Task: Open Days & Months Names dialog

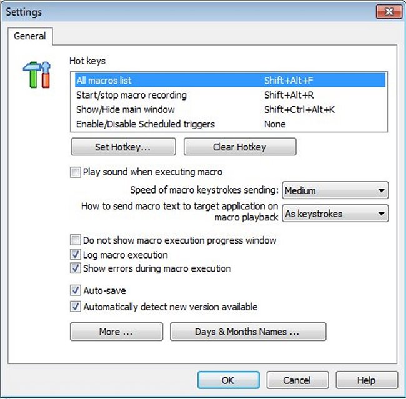Action: pos(247,332)
